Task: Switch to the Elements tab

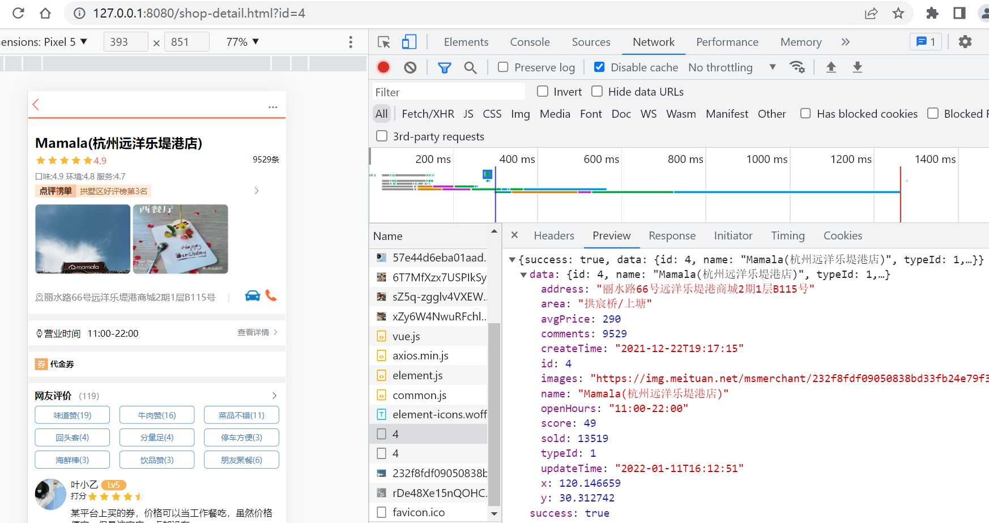Action: [x=466, y=42]
